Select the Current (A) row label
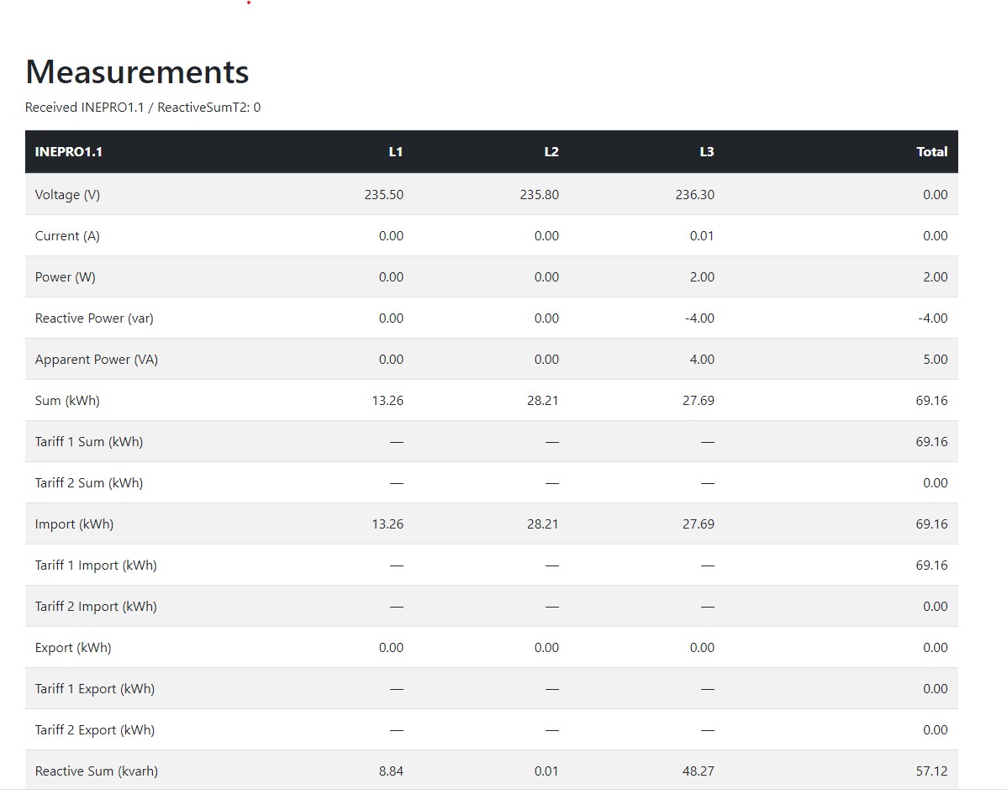This screenshot has width=1007, height=805. coord(67,235)
